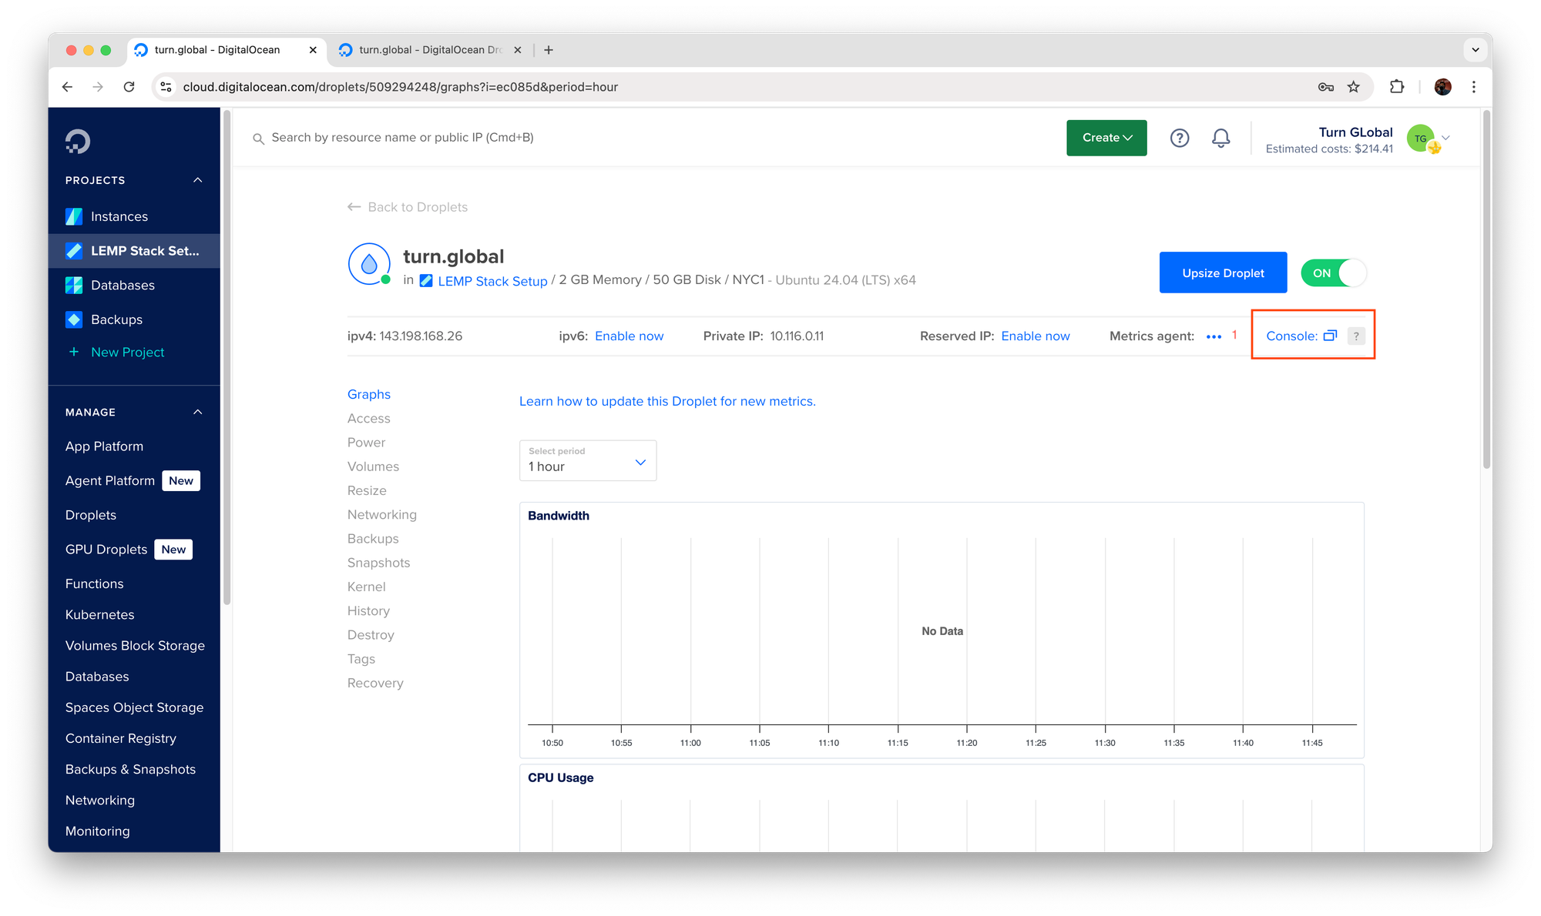Open the browser extensions puzzle icon
1541x916 pixels.
tap(1397, 87)
